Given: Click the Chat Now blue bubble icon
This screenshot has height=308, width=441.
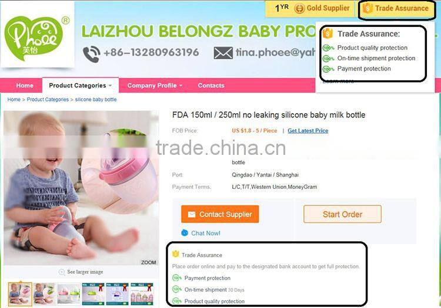Looking at the screenshot, I should (x=185, y=232).
